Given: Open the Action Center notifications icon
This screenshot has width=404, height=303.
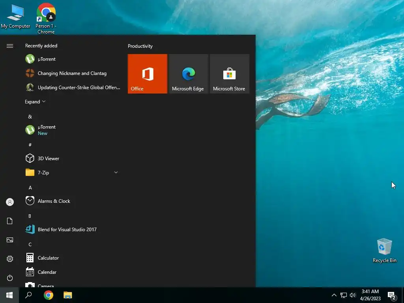Looking at the screenshot, I should click(392, 295).
